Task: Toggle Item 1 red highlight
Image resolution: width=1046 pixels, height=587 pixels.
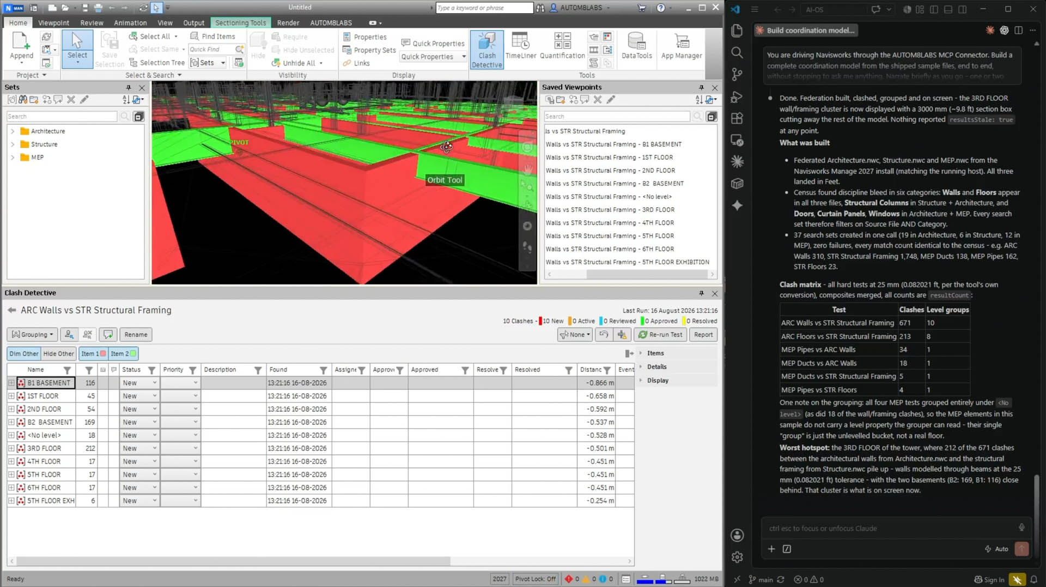Action: [x=93, y=354]
